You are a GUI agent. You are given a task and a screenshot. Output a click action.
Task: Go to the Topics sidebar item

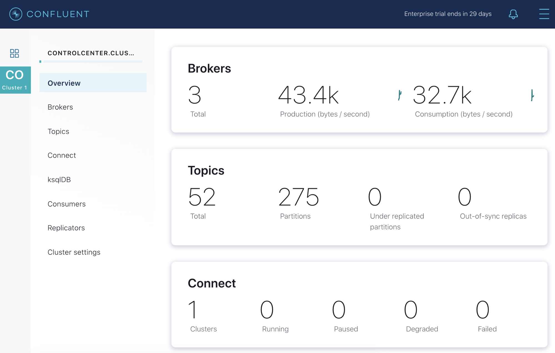pos(58,131)
